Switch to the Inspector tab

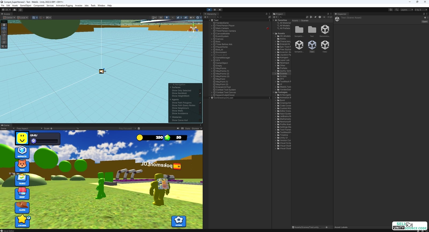pyautogui.click(x=341, y=14)
